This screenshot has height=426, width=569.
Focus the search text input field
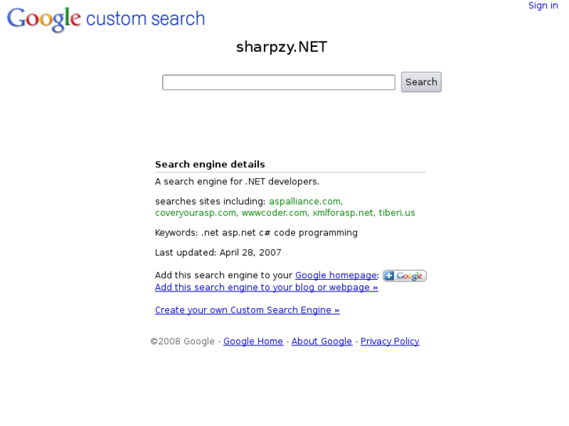(x=278, y=82)
